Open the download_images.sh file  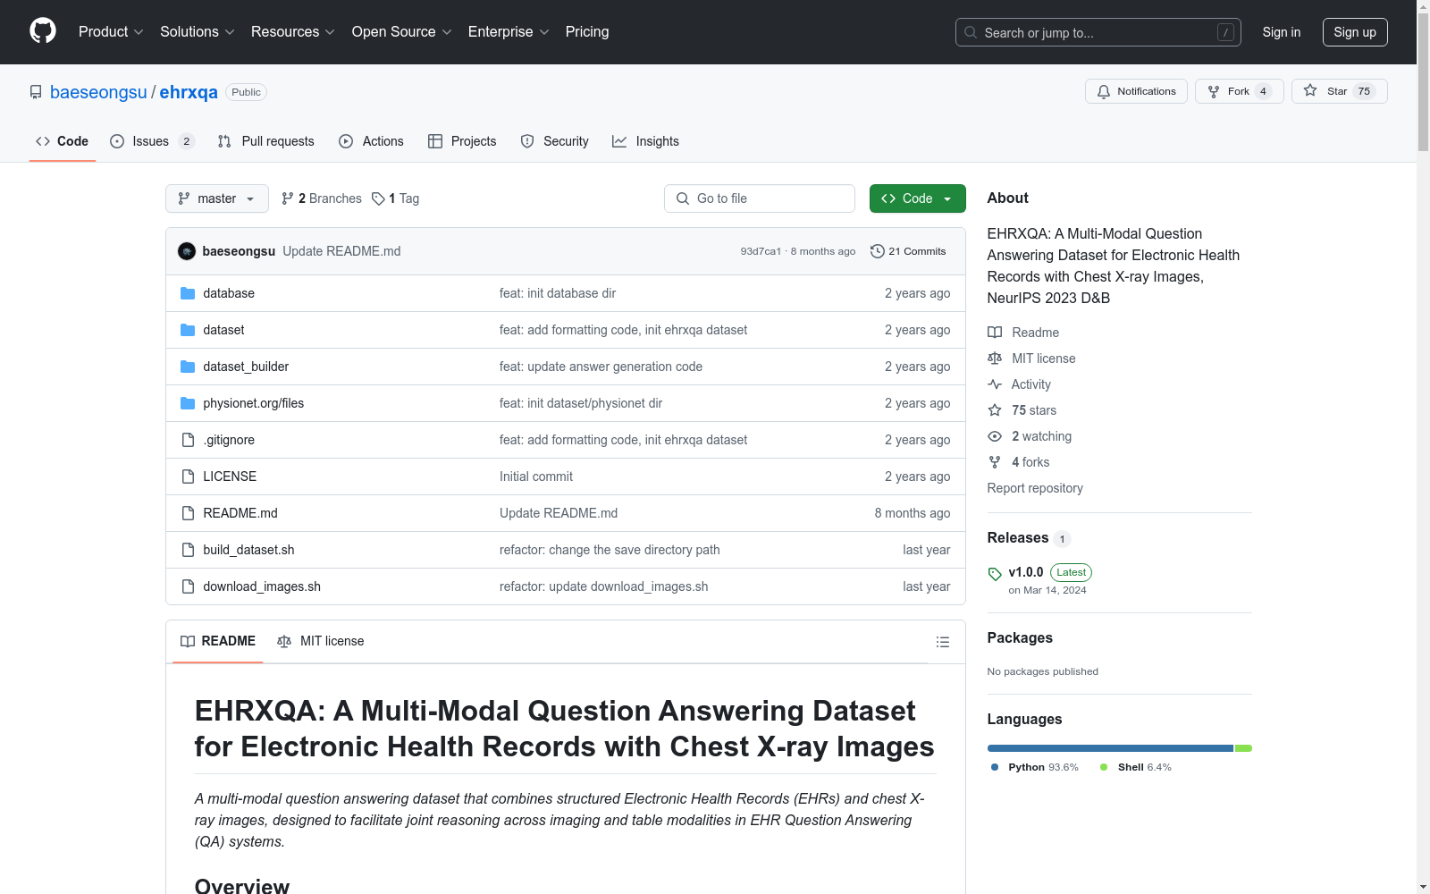[262, 586]
